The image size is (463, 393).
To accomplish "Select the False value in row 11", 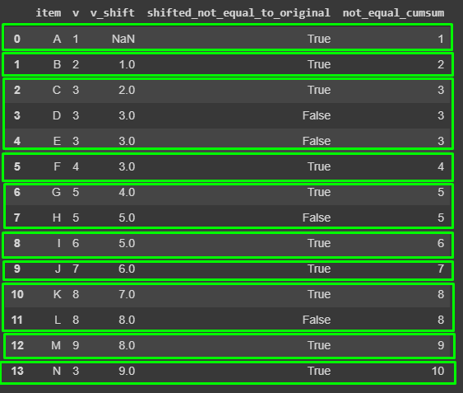I will 317,320.
